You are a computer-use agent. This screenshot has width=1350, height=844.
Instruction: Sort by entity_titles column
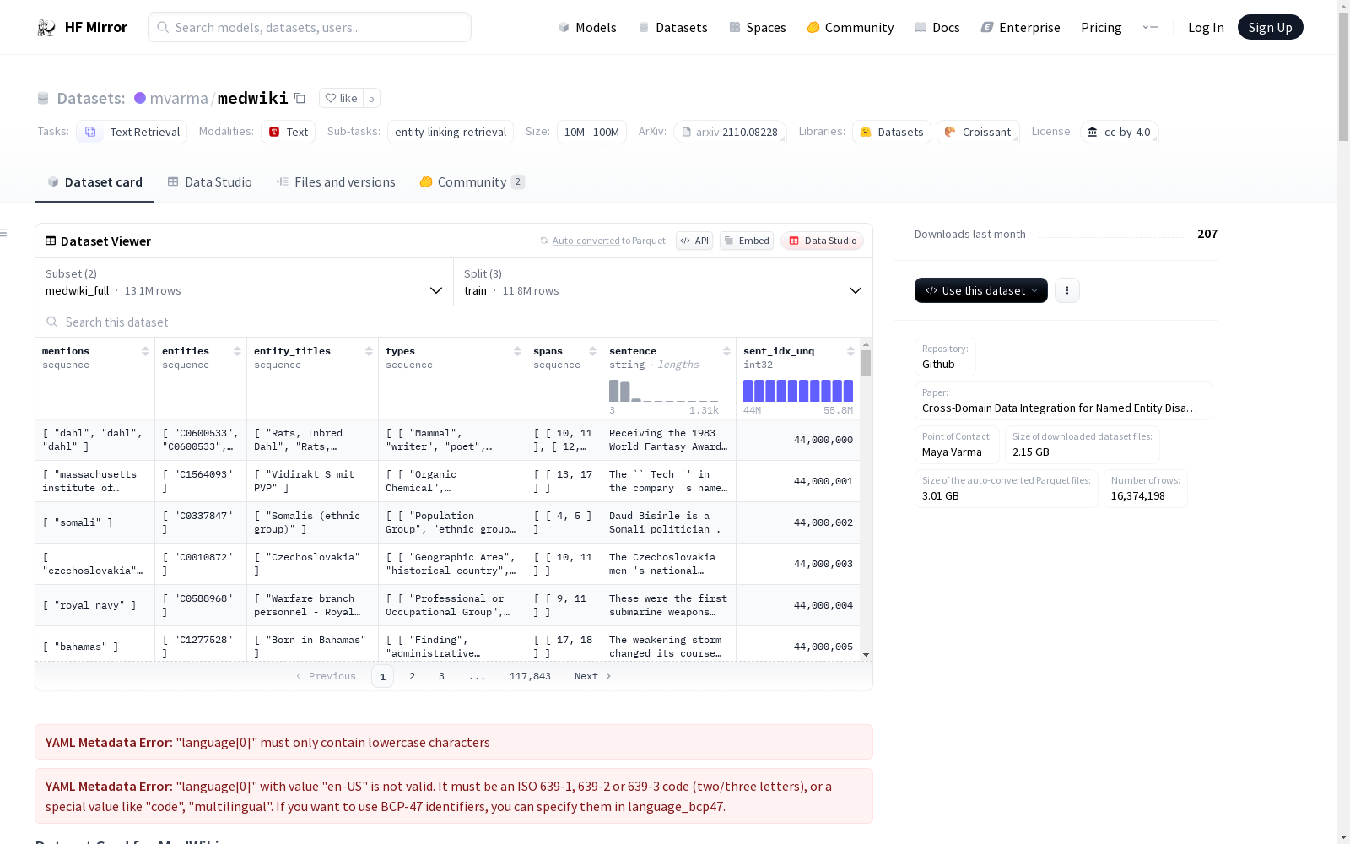[x=369, y=351]
